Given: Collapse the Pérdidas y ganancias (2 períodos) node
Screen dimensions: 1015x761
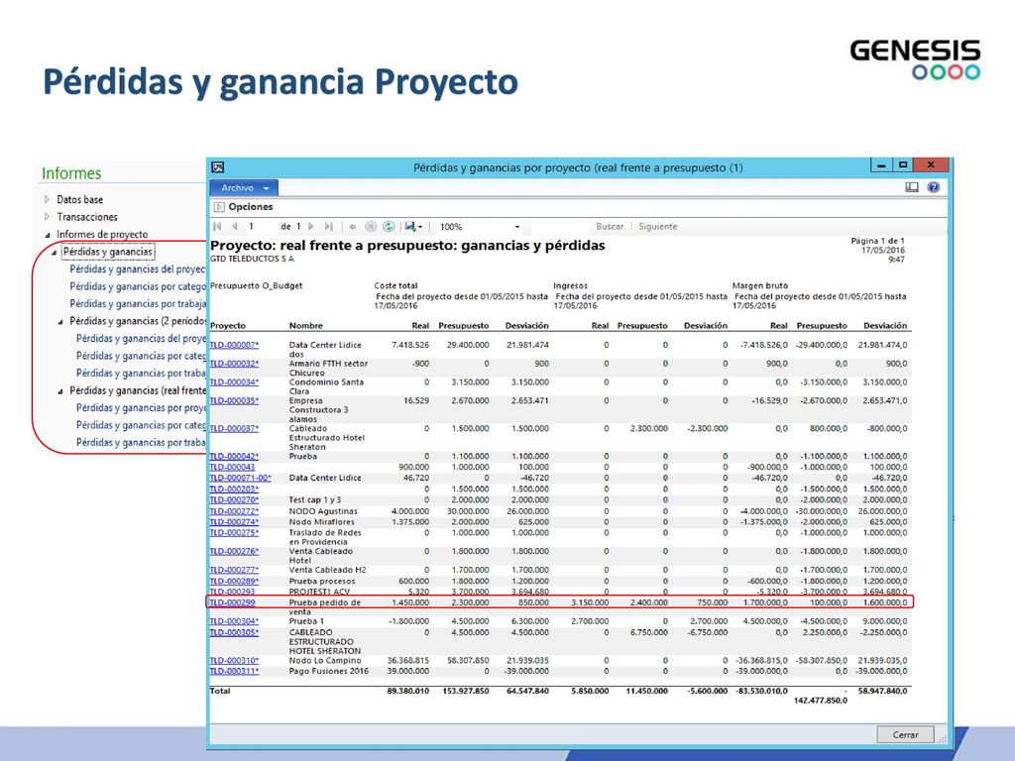Looking at the screenshot, I should 60,322.
